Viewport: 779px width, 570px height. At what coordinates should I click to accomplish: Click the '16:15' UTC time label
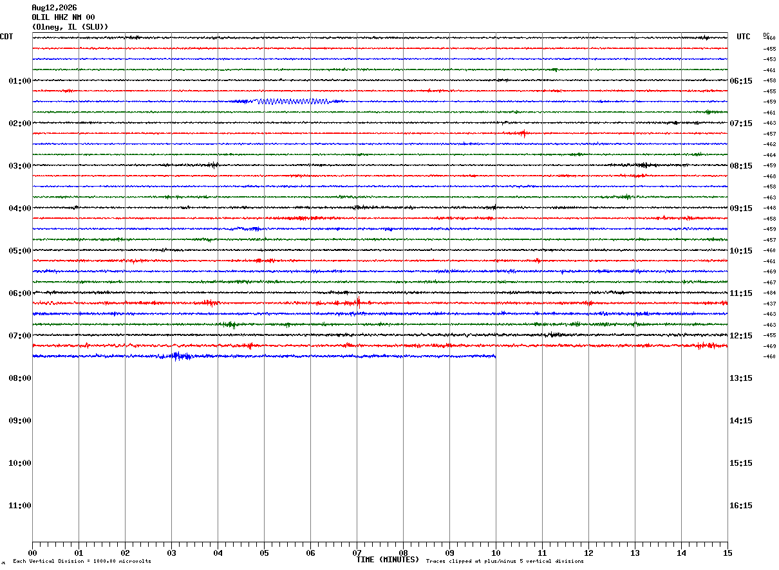[741, 506]
